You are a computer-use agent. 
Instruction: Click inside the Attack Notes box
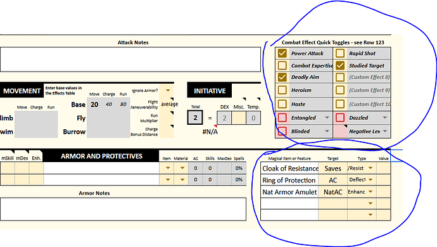(130, 60)
